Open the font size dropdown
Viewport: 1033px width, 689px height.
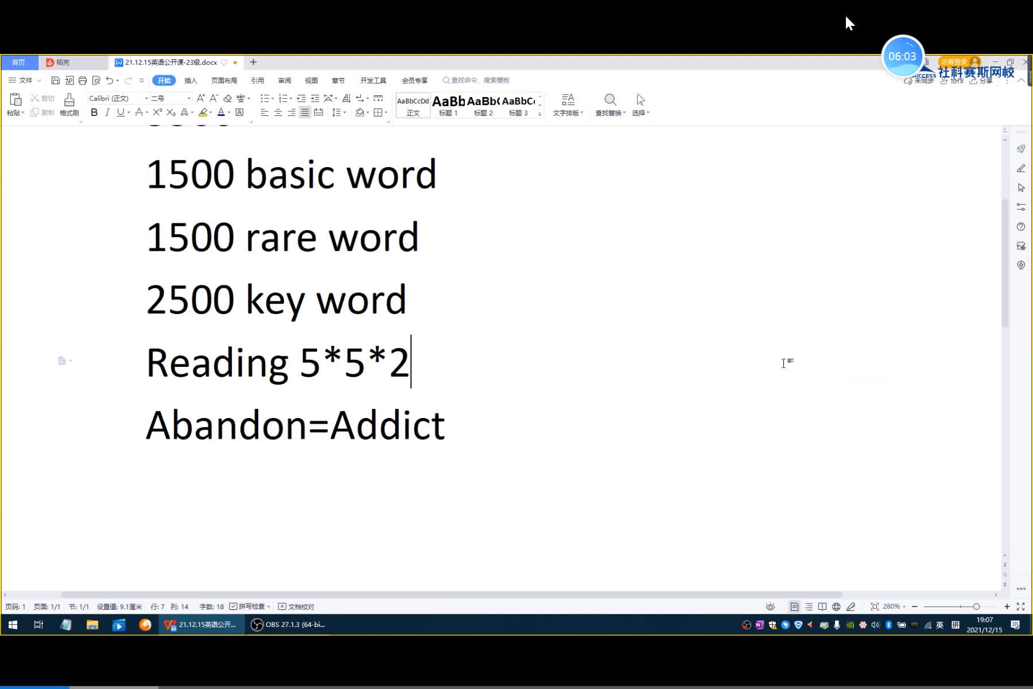coord(189,98)
